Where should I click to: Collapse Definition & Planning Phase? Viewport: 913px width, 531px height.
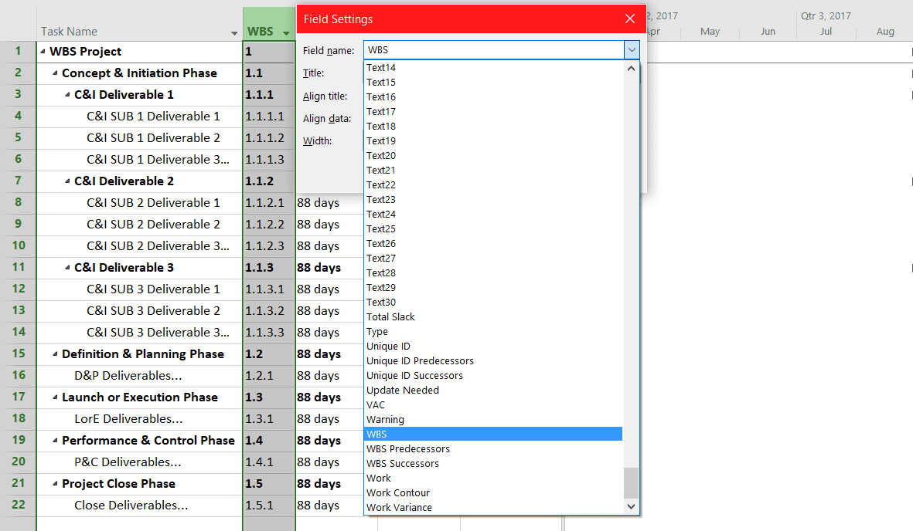pyautogui.click(x=55, y=353)
